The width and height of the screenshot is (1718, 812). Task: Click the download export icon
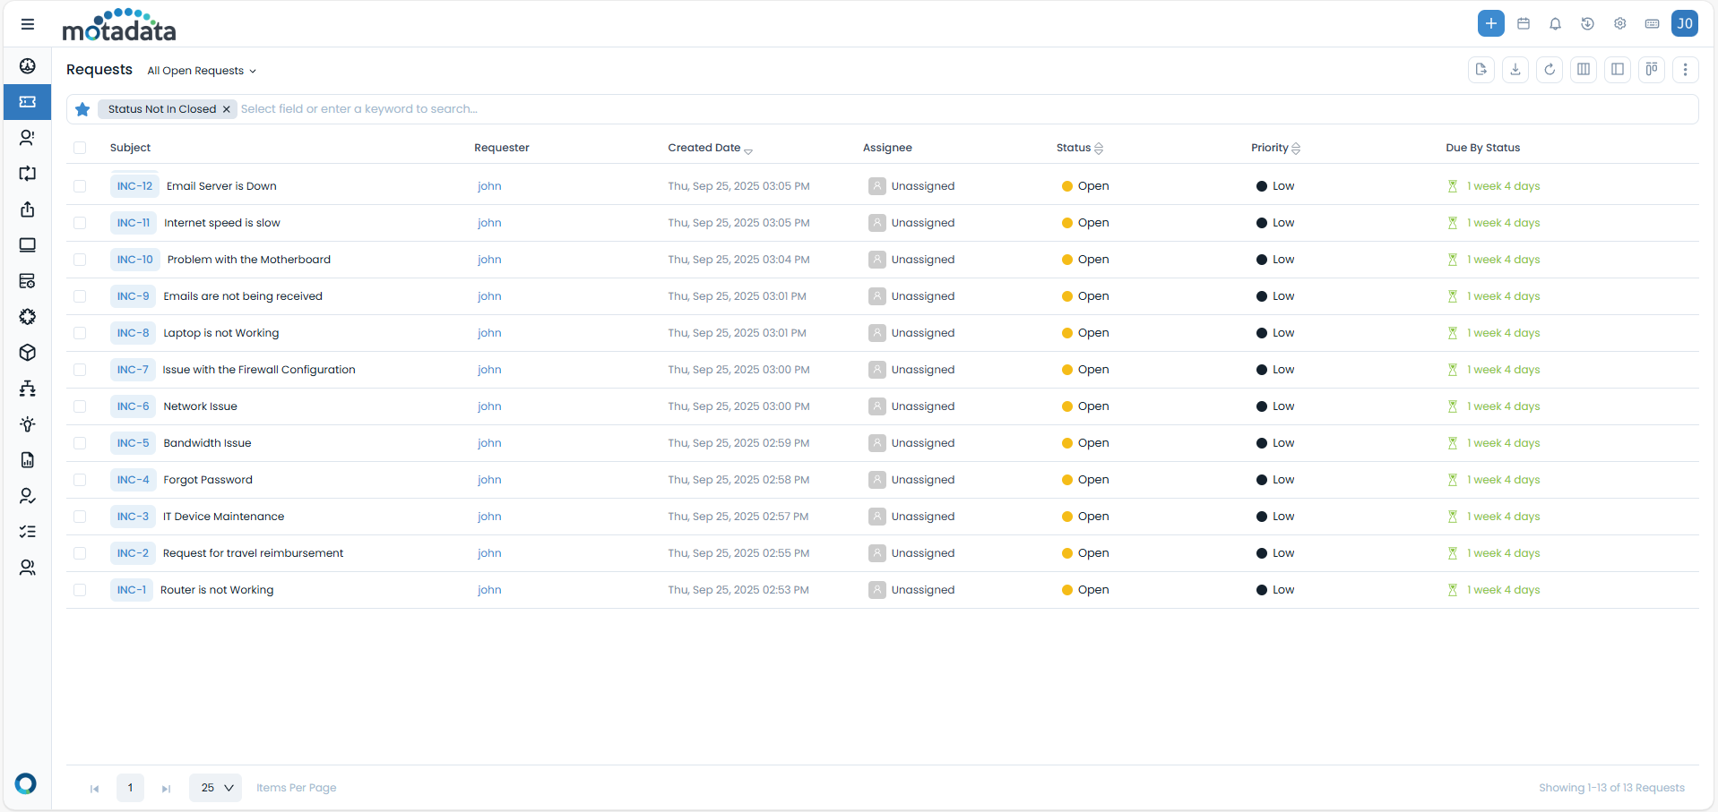1515,70
